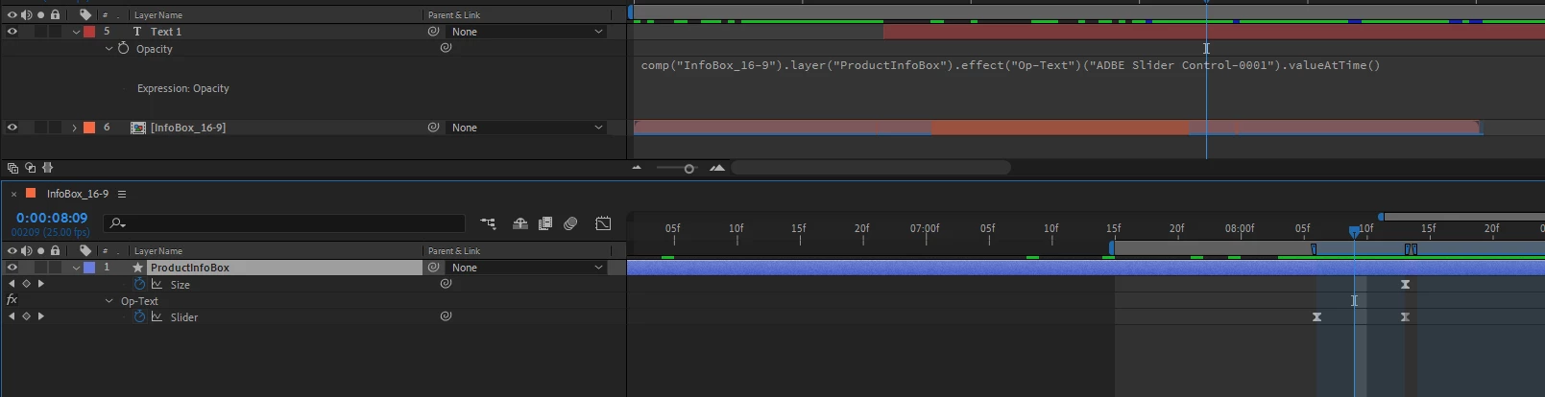Viewport: 1545px width, 397px height.
Task: Add or remove Size keyframe diamond
Action: tap(26, 284)
